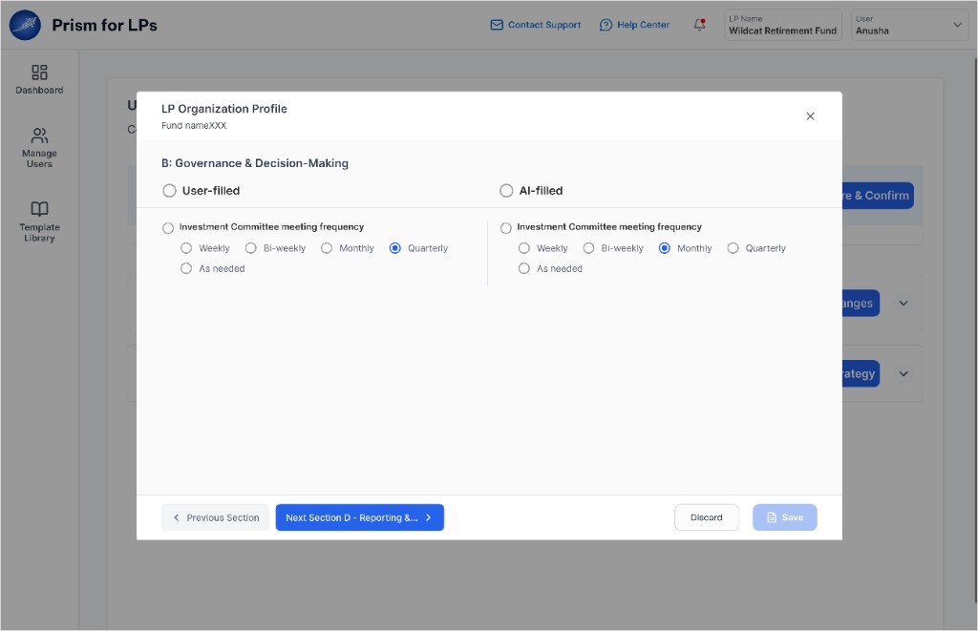This screenshot has width=978, height=631.
Task: Click the 'Fund nameXXX' subtitle text
Action: (x=194, y=125)
